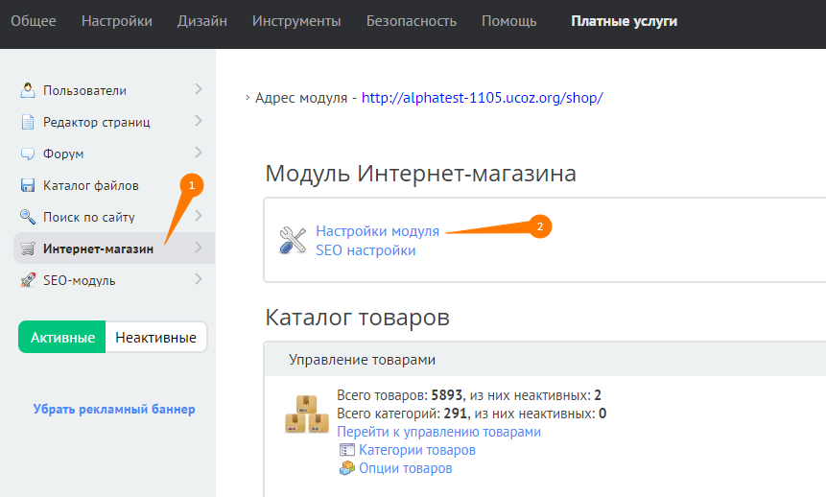Expand the Редактор страниц chevron arrow
The width and height of the screenshot is (826, 497).
[198, 121]
